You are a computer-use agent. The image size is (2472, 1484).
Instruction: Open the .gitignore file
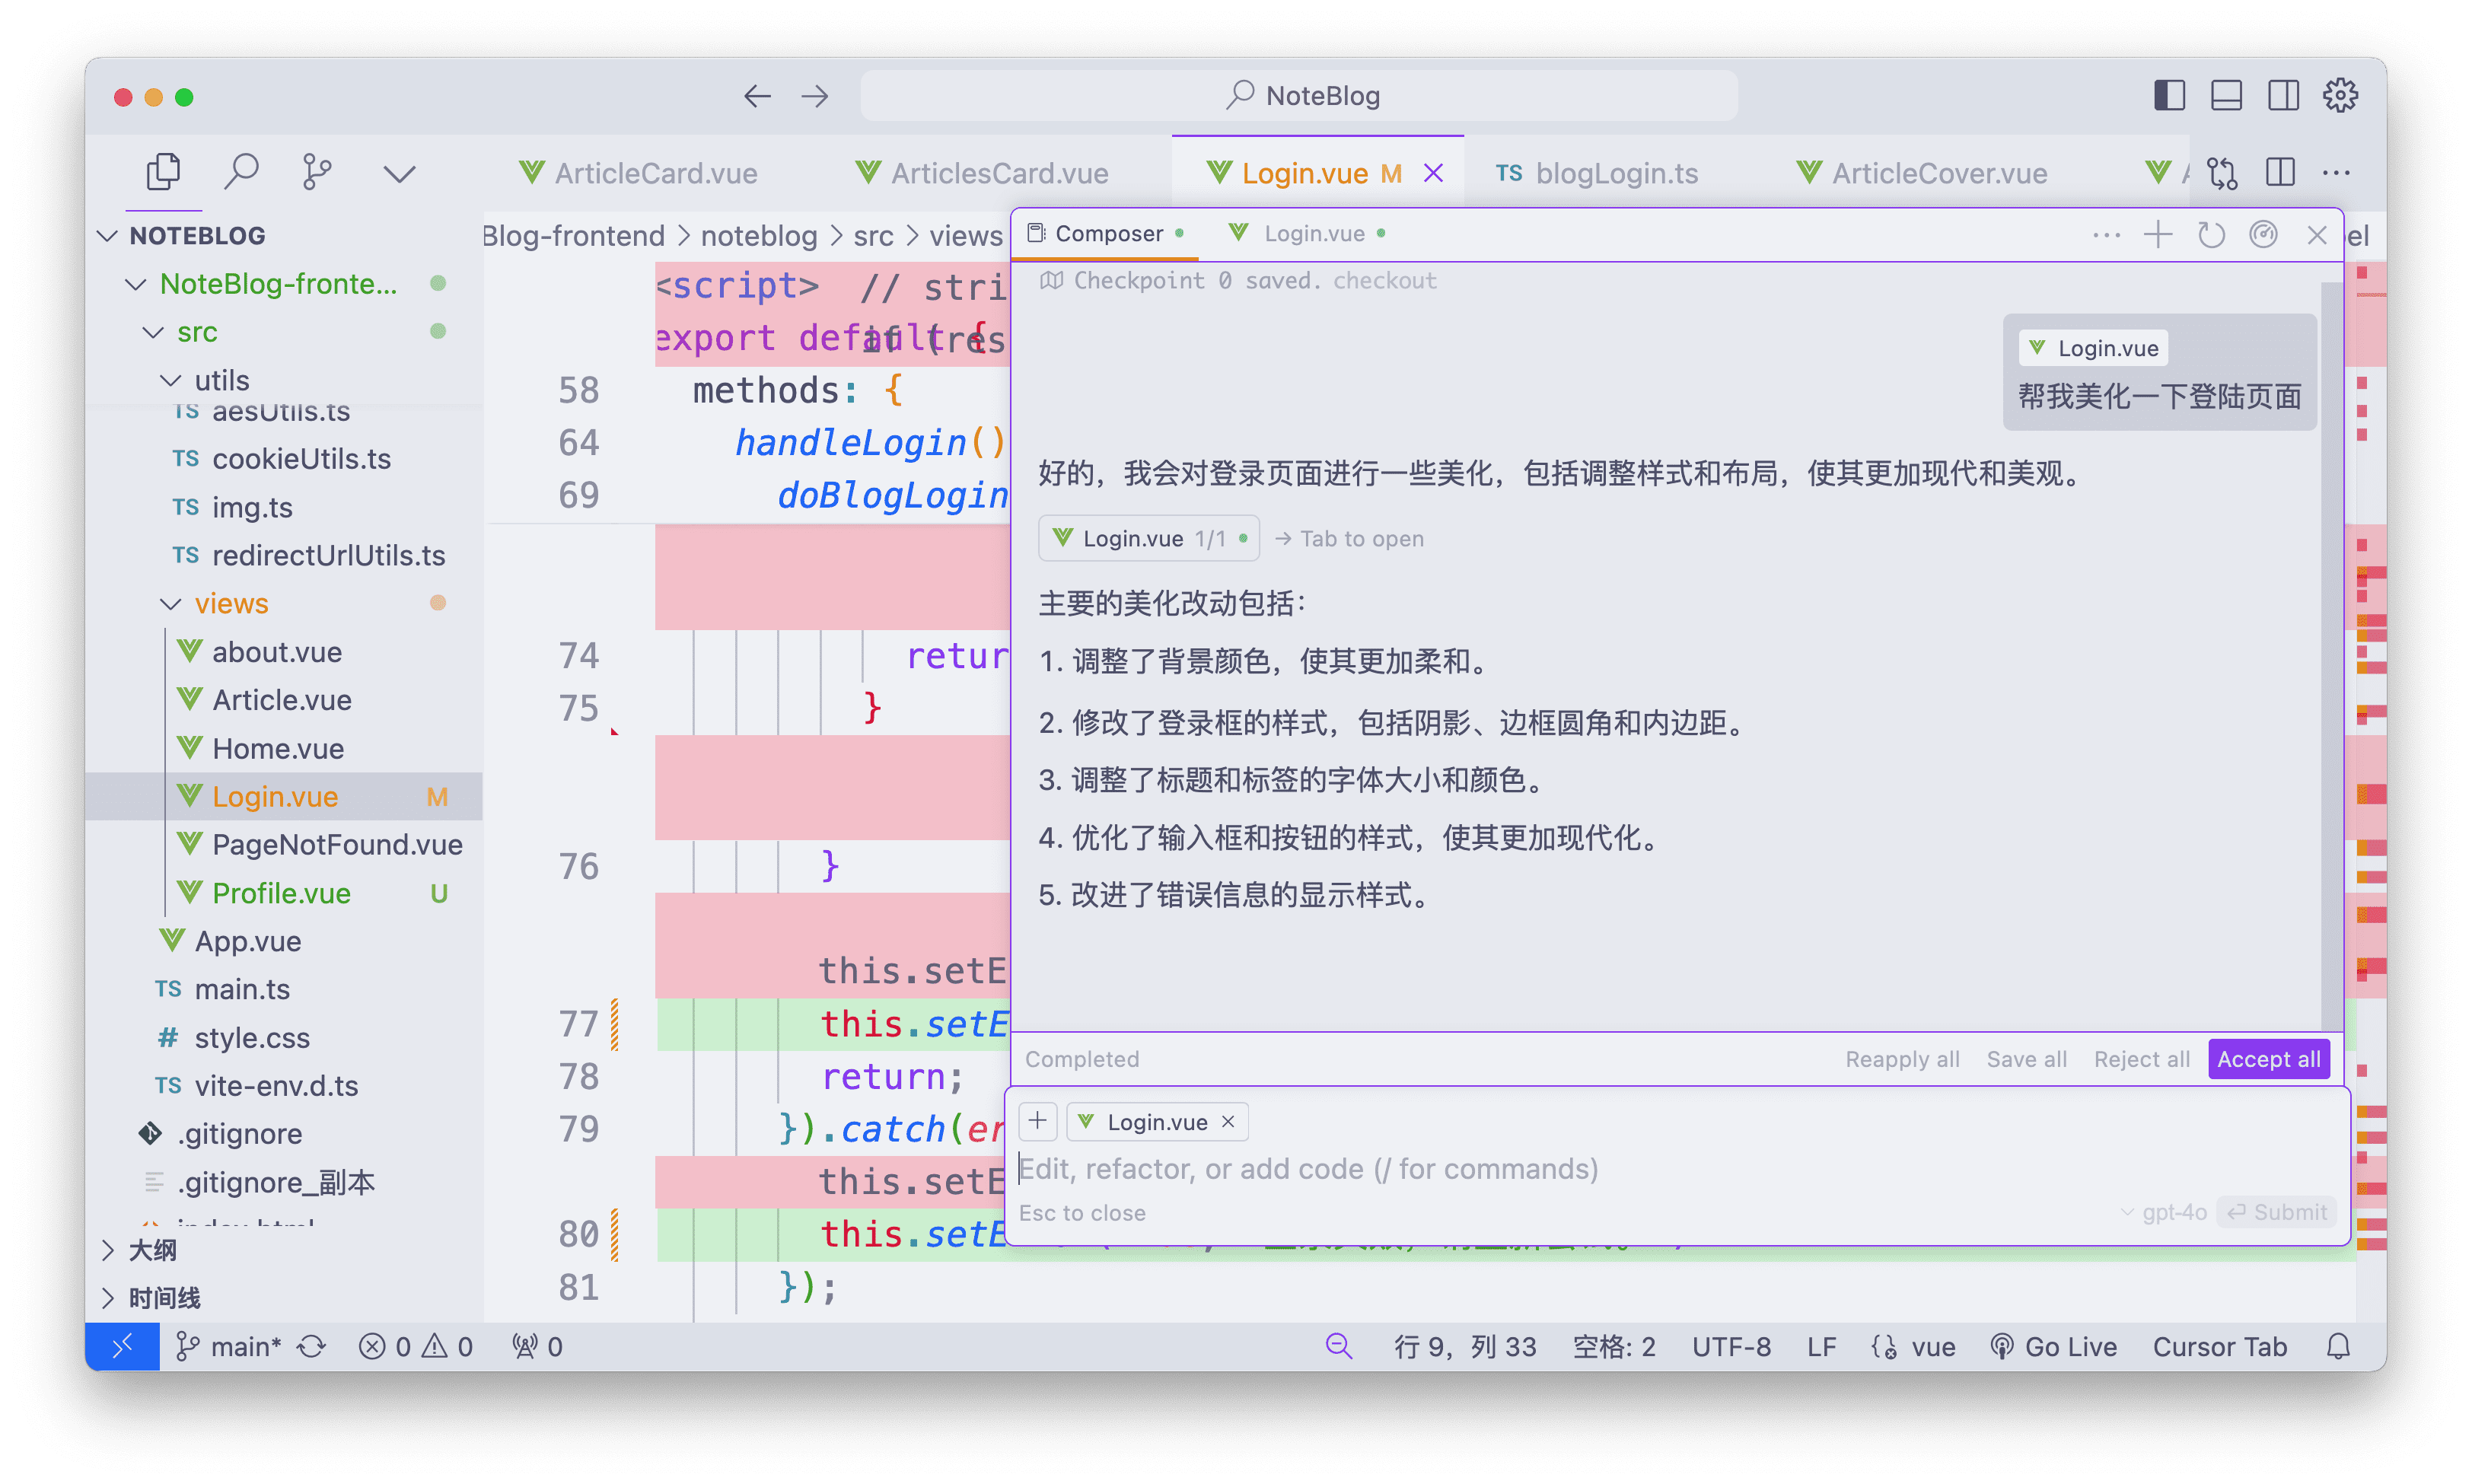coord(282,1134)
